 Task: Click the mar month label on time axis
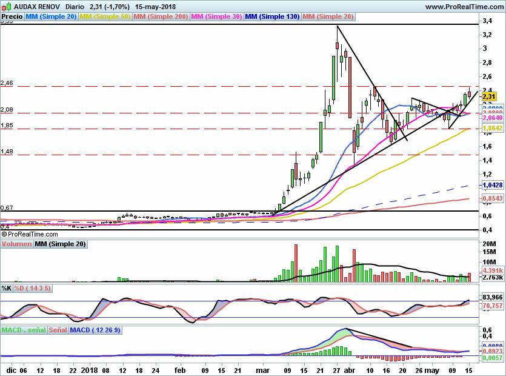click(x=262, y=370)
